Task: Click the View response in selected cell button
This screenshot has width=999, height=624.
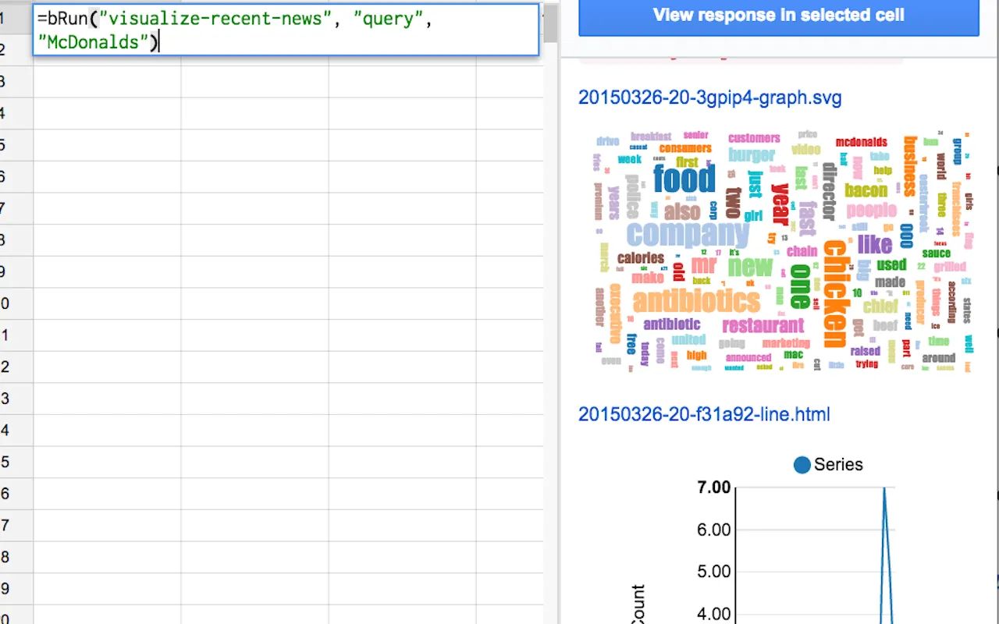Action: pyautogui.click(x=778, y=16)
